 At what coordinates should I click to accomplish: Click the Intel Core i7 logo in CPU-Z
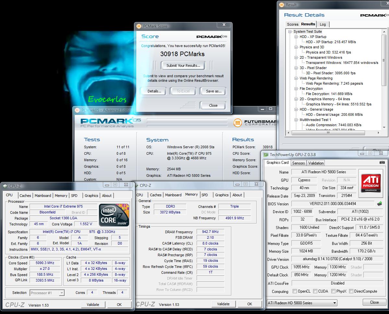tap(114, 215)
